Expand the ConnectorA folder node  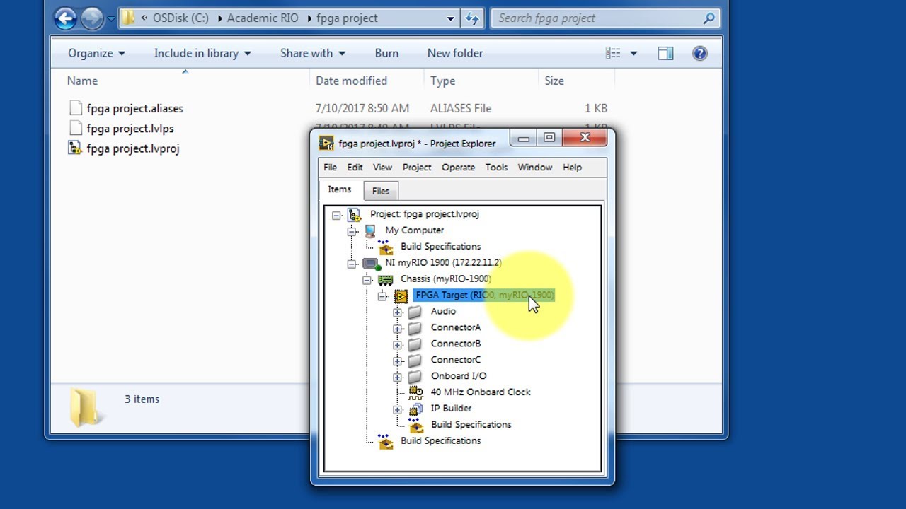point(398,329)
